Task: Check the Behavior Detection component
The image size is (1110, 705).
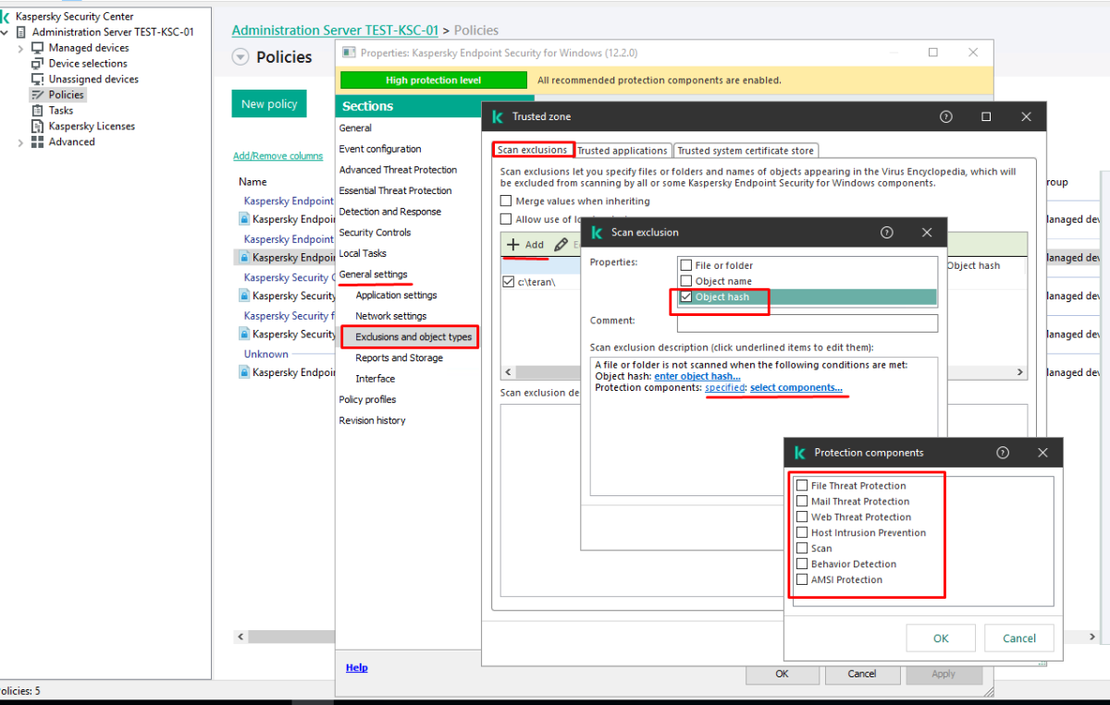Action: [x=802, y=565]
